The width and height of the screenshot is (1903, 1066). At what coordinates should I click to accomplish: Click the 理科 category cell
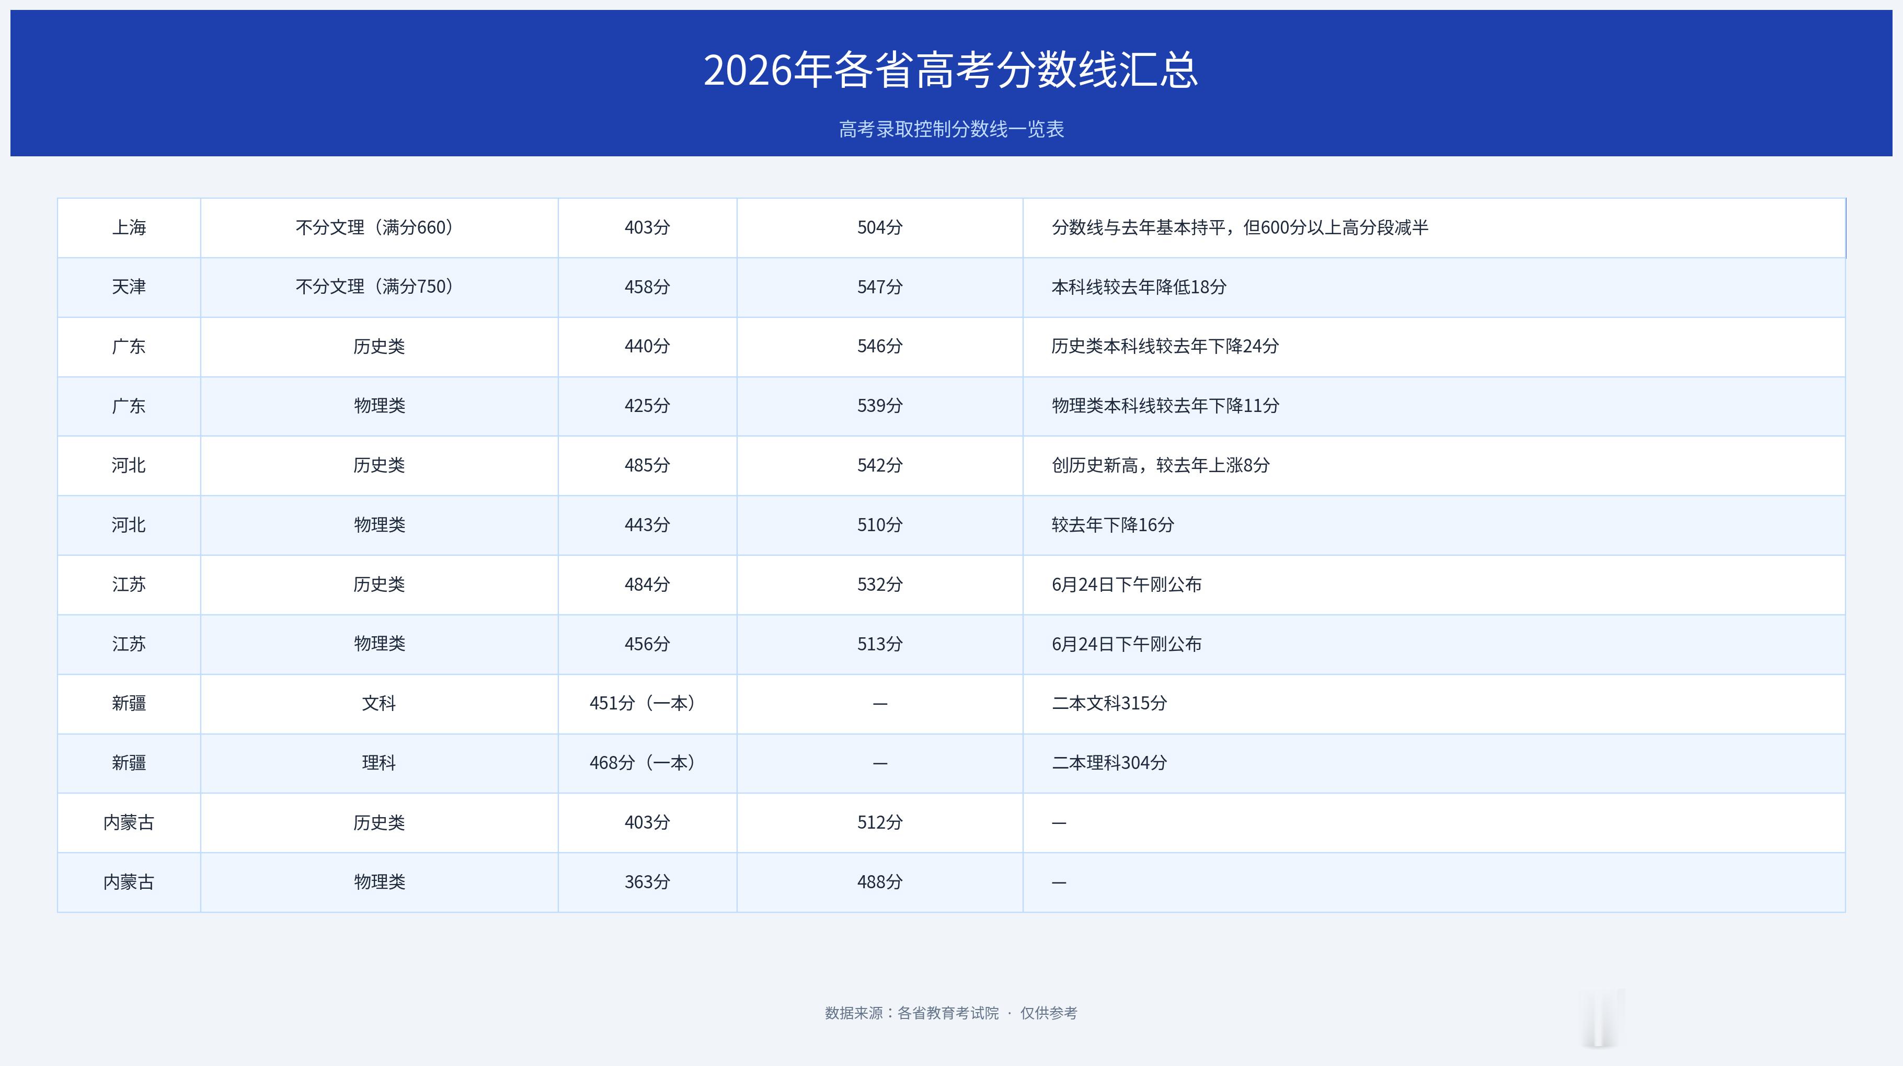[x=379, y=763]
